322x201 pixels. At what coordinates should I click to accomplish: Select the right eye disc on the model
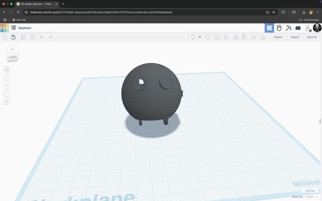click(x=165, y=82)
